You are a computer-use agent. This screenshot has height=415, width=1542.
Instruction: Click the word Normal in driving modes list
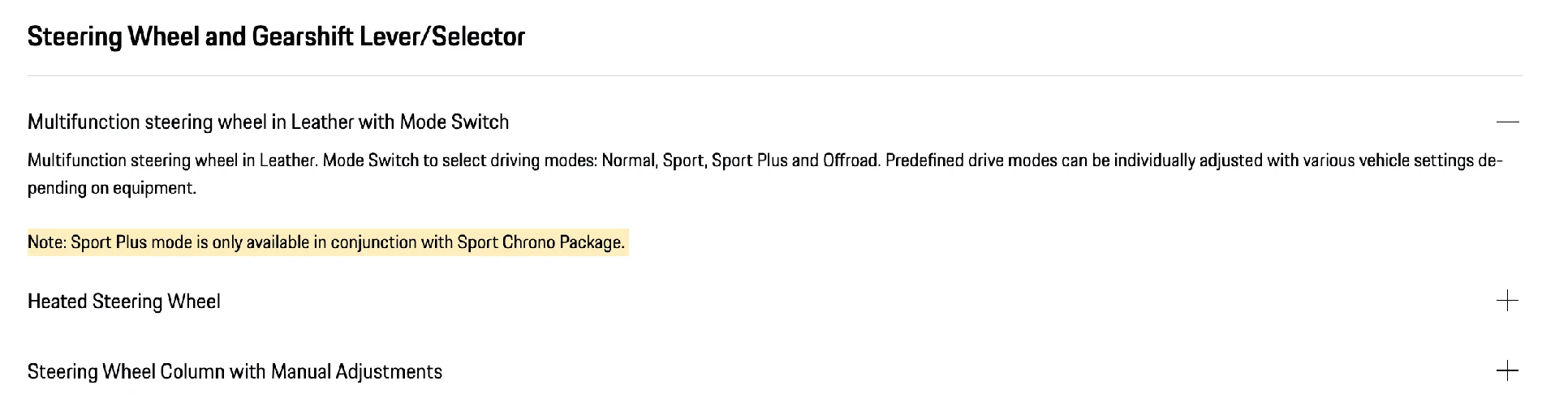coord(628,160)
